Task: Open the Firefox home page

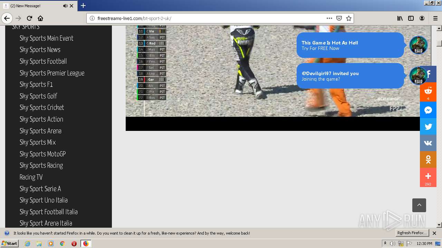Action: tap(40, 18)
